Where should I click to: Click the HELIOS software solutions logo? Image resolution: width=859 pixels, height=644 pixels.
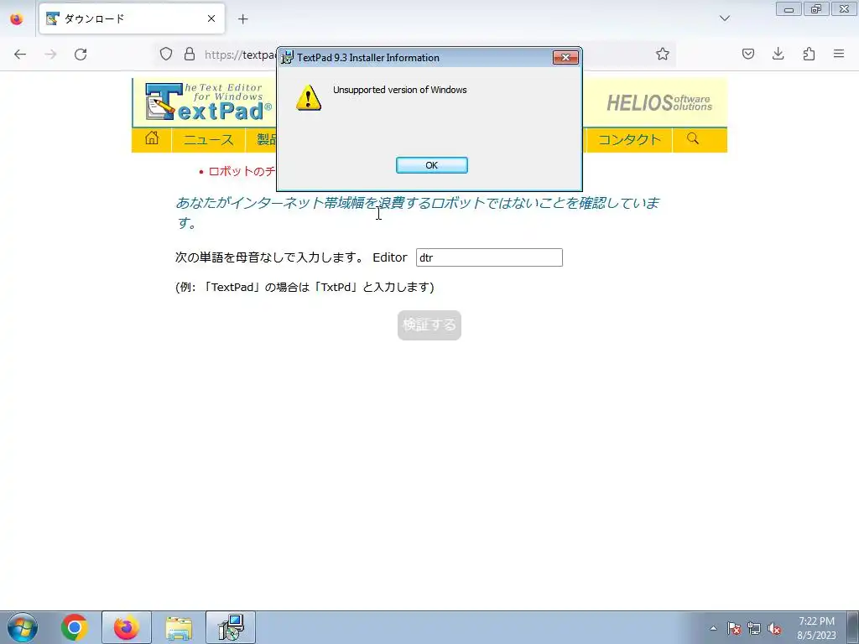[x=659, y=102]
